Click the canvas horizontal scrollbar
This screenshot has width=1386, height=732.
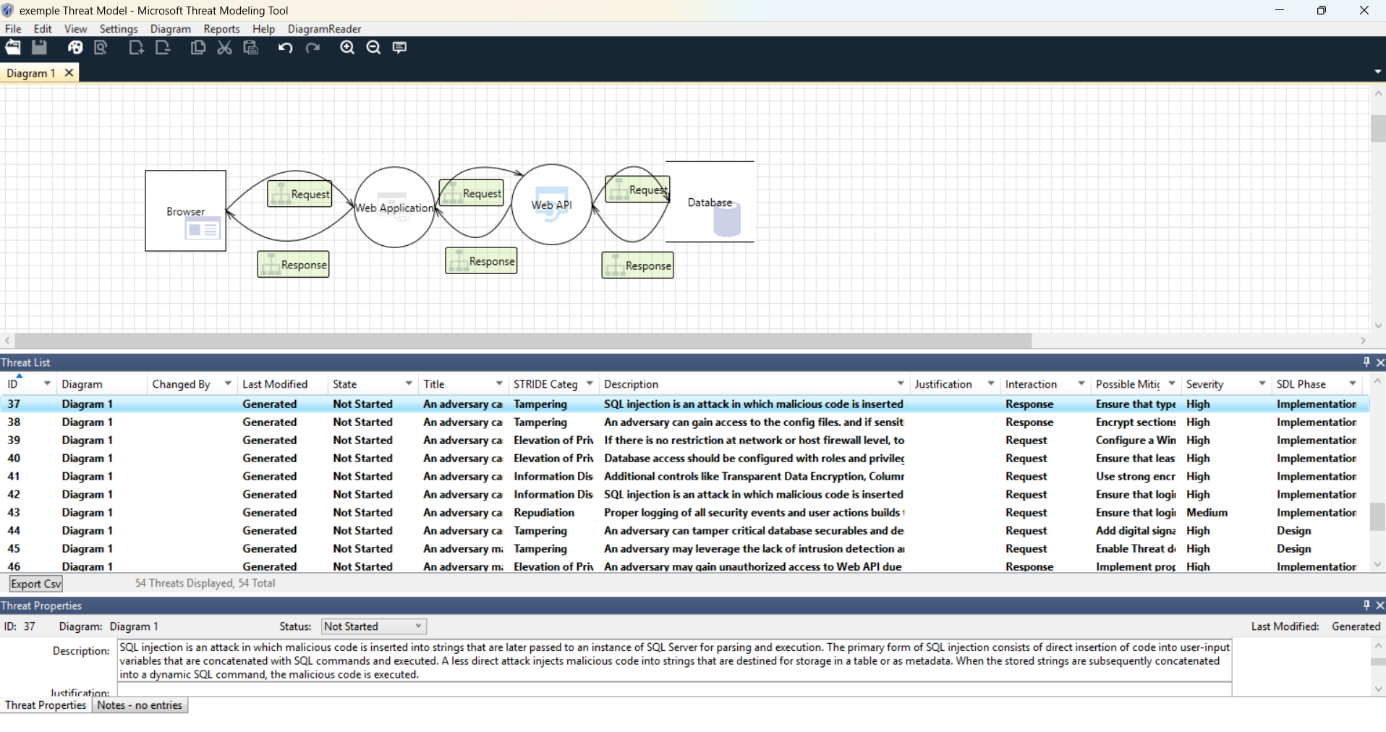click(x=522, y=341)
